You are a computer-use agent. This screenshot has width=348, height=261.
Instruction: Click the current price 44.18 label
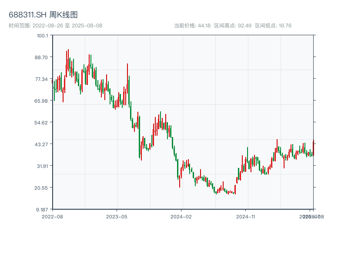(192, 26)
